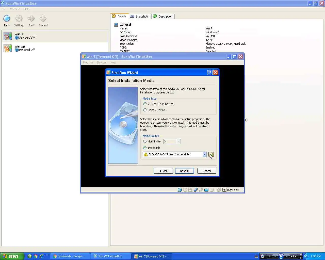Image resolution: width=325 pixels, height=260 pixels.
Task: Open the Machine menu in win 7 window
Action: coord(88,62)
